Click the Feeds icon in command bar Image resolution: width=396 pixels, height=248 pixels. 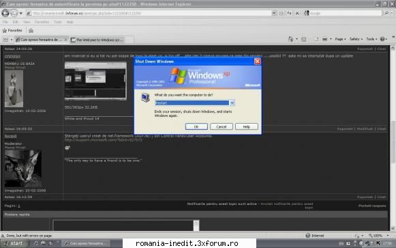click(x=304, y=39)
